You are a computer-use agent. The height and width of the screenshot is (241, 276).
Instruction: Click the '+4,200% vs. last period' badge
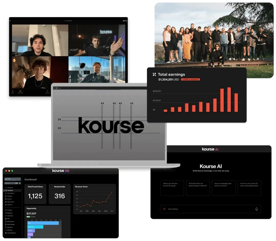click(190, 79)
